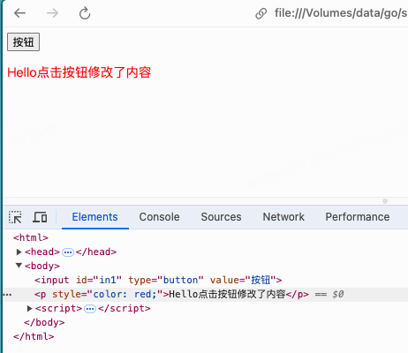Click the "color: red;" style attribute value
The height and width of the screenshot is (353, 408).
125,294
